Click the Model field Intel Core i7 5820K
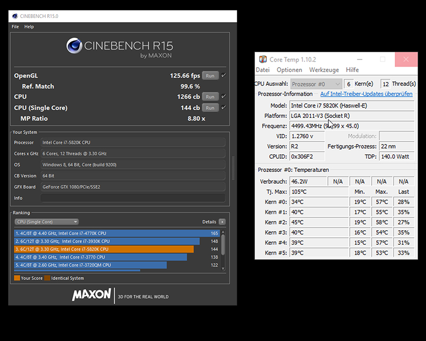426x341 pixels. tap(352, 106)
